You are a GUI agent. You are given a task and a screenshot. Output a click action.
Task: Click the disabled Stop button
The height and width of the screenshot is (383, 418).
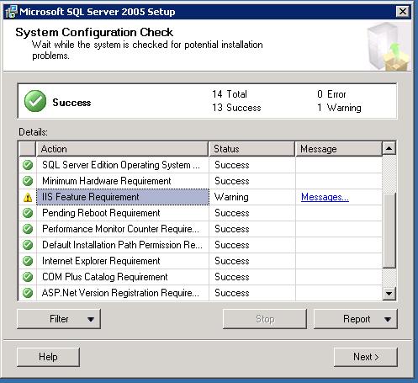265,319
